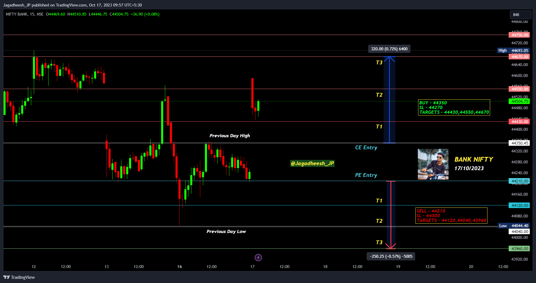Click the TradingView logo at bottom left
This screenshot has width=536, height=283.
click(19, 277)
